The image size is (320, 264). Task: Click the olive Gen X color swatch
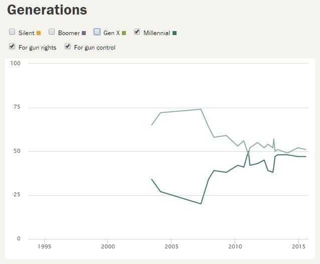pos(124,34)
